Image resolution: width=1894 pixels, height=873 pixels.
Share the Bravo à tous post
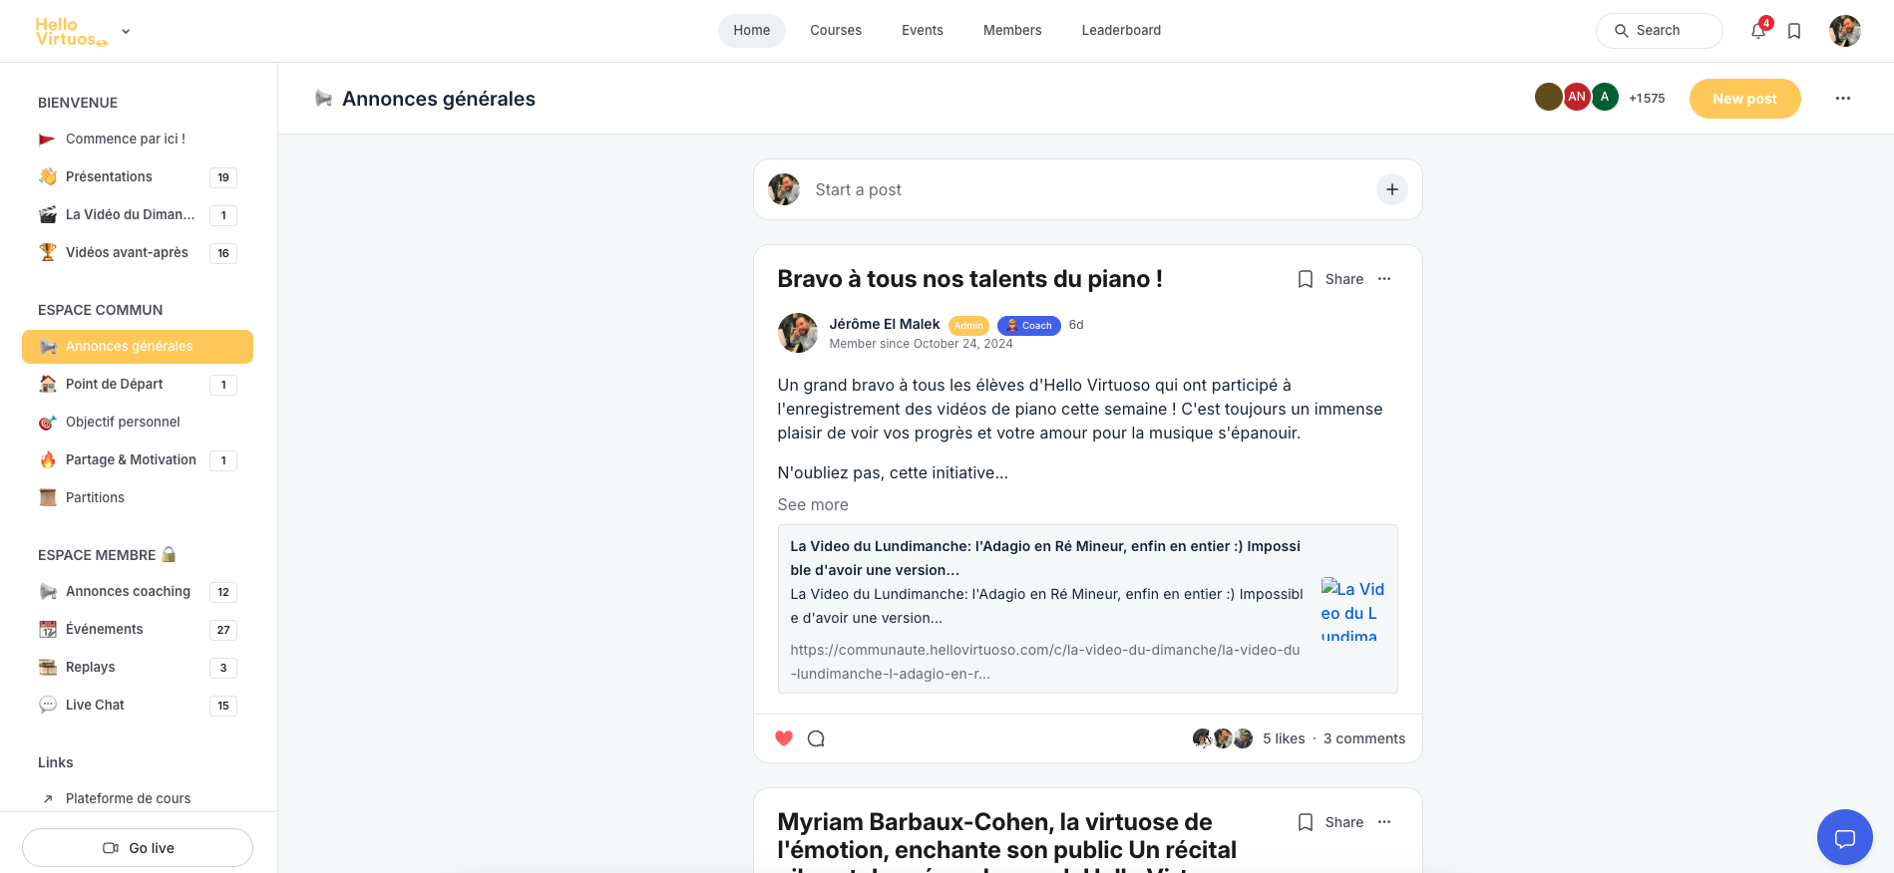point(1344,279)
